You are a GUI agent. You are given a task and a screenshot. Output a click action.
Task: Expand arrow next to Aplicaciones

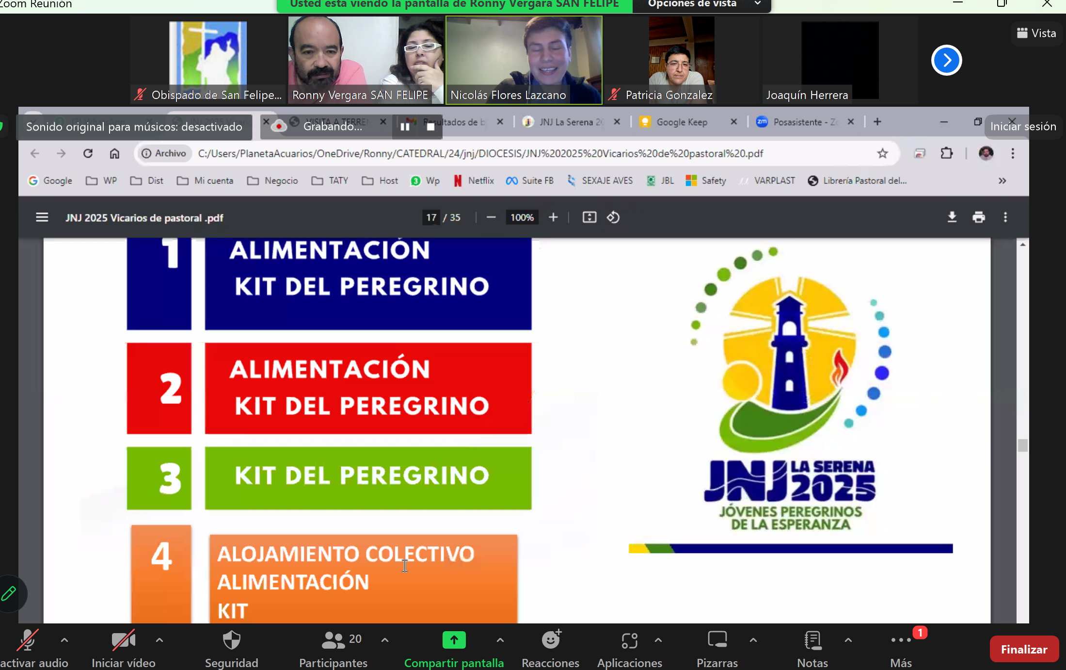pos(658,640)
